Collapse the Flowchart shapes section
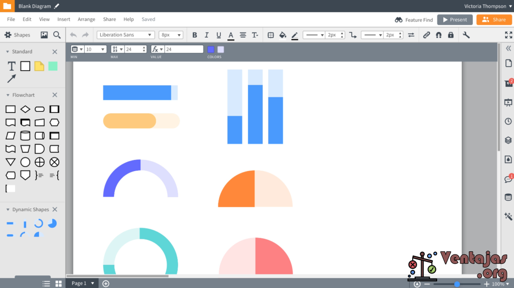 click(x=8, y=95)
